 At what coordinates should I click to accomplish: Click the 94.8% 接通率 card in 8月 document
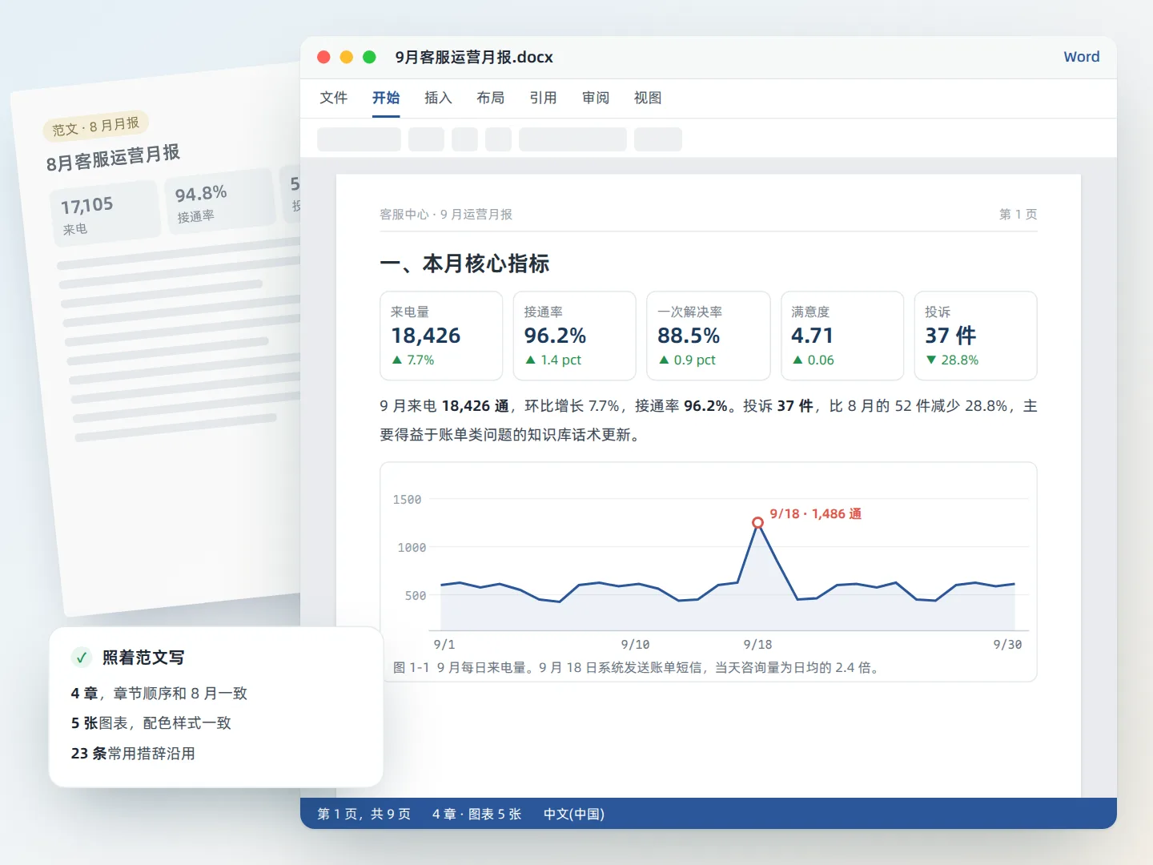pos(220,200)
